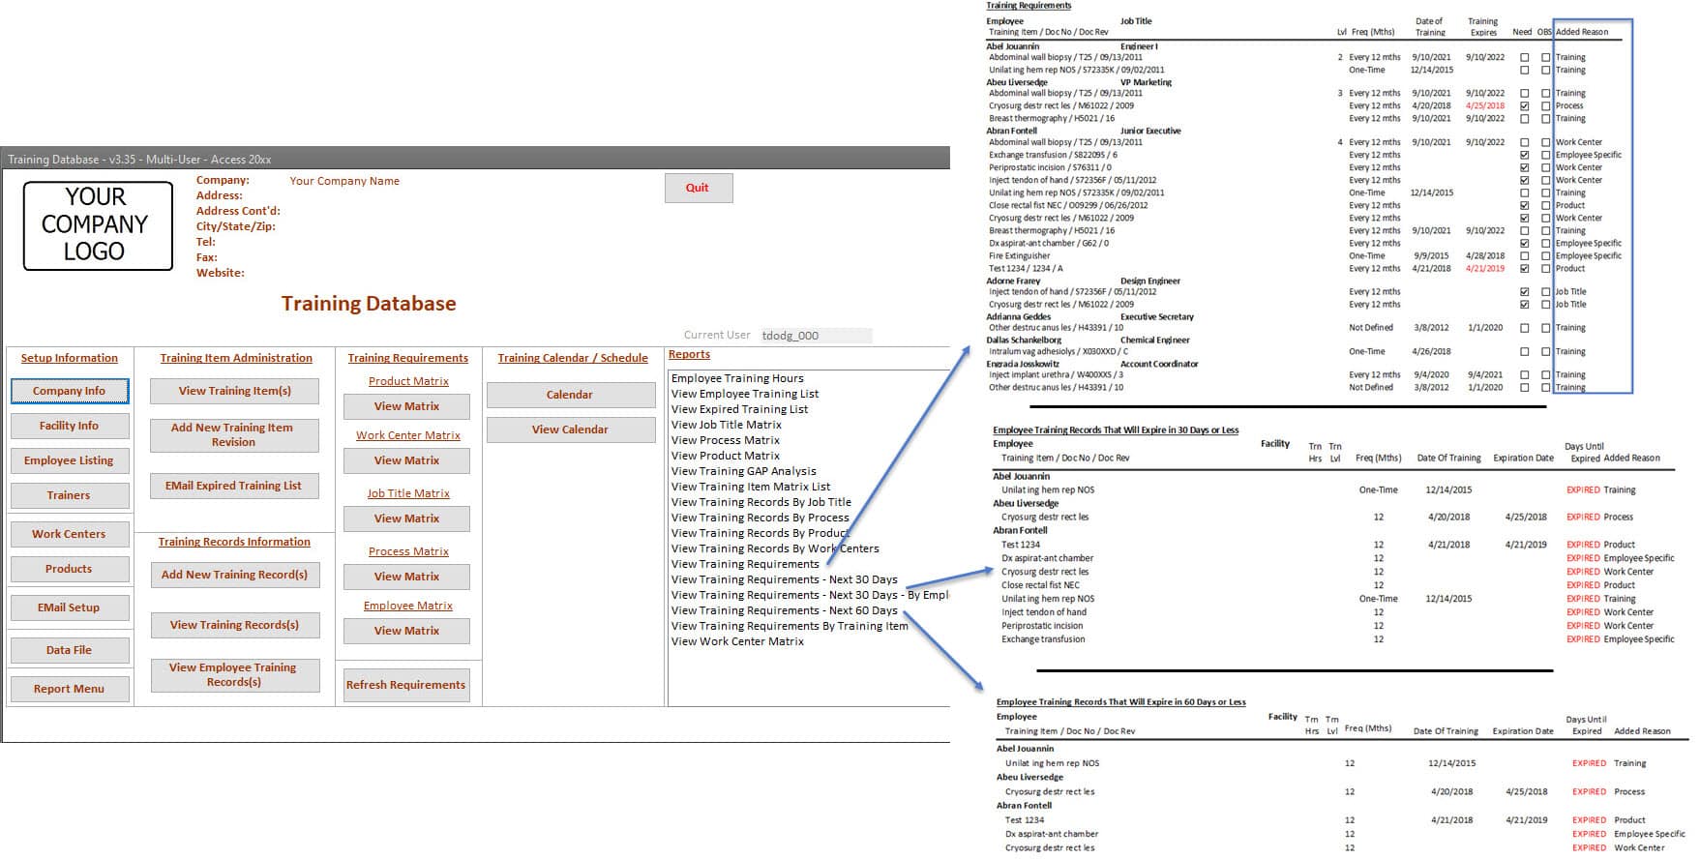Click Add New Training Item Revision
The image size is (1700, 859).
coord(234,435)
